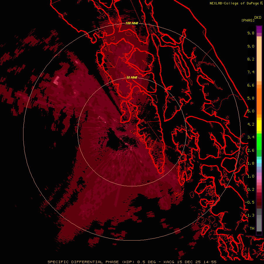
Task: Click the TH legend label
Action: 252,229
